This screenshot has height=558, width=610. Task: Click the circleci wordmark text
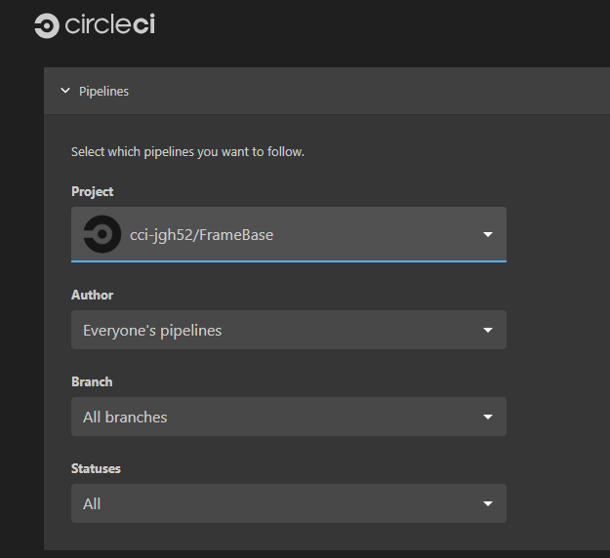(x=110, y=24)
